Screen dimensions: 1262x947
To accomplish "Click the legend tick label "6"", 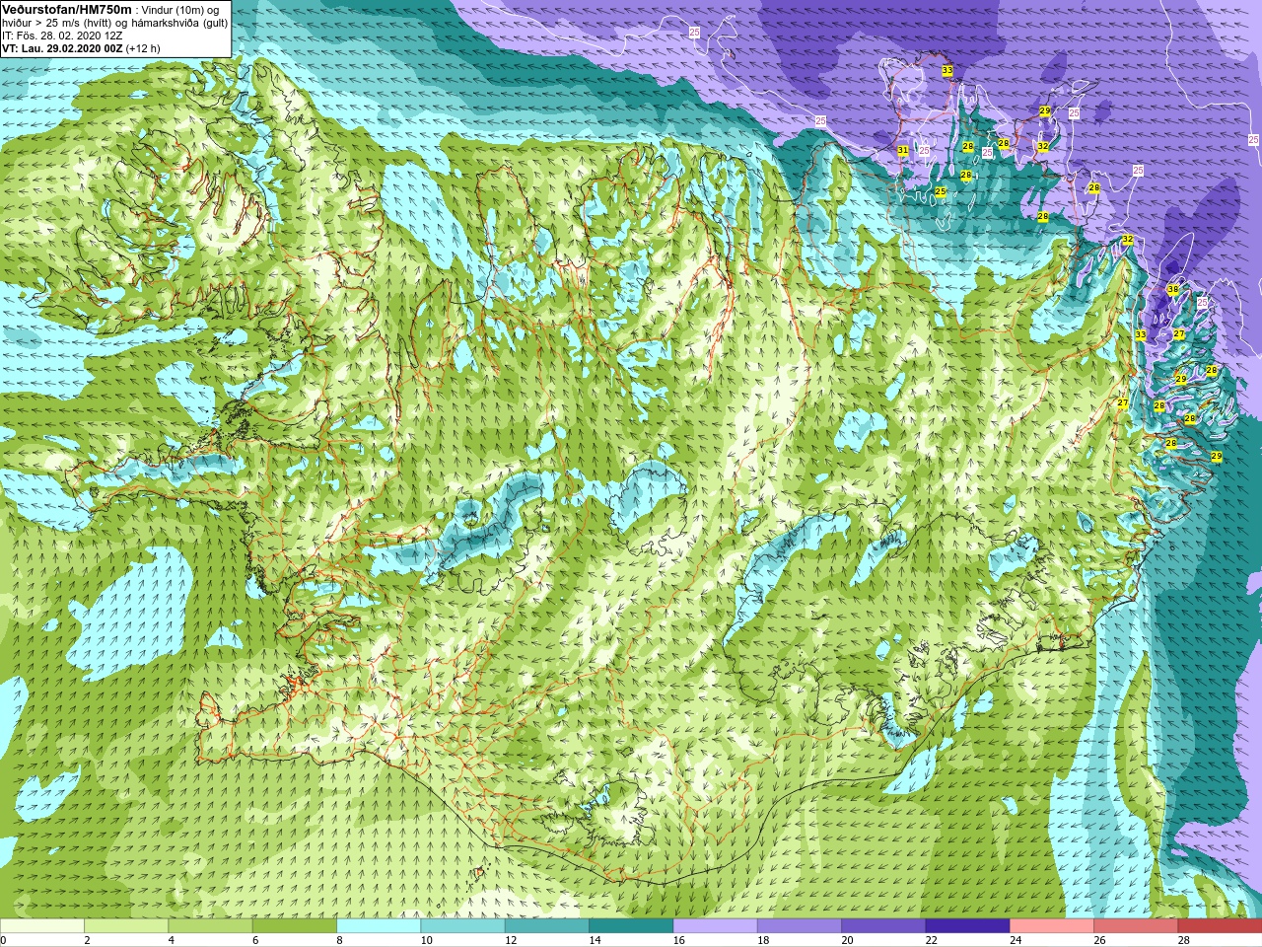I will click(255, 940).
